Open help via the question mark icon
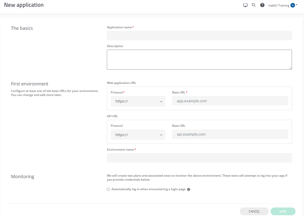Screen dimensions: 304x217 point(262,5)
